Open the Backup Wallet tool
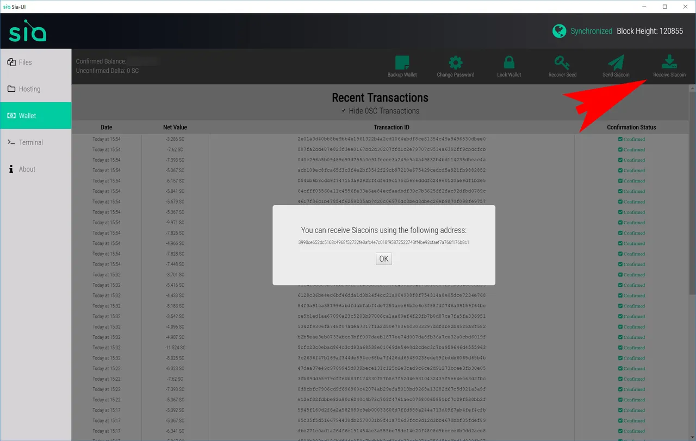Viewport: 696px width, 441px height. pos(402,66)
